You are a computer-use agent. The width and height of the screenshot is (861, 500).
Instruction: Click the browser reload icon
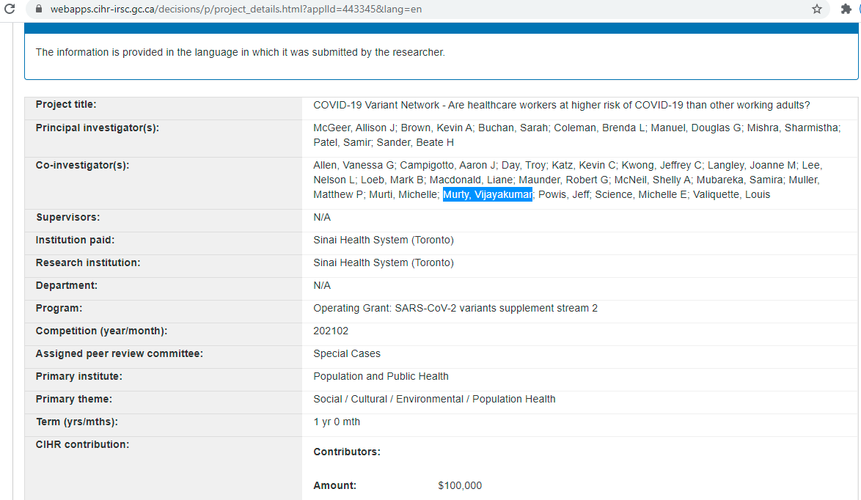pos(10,9)
